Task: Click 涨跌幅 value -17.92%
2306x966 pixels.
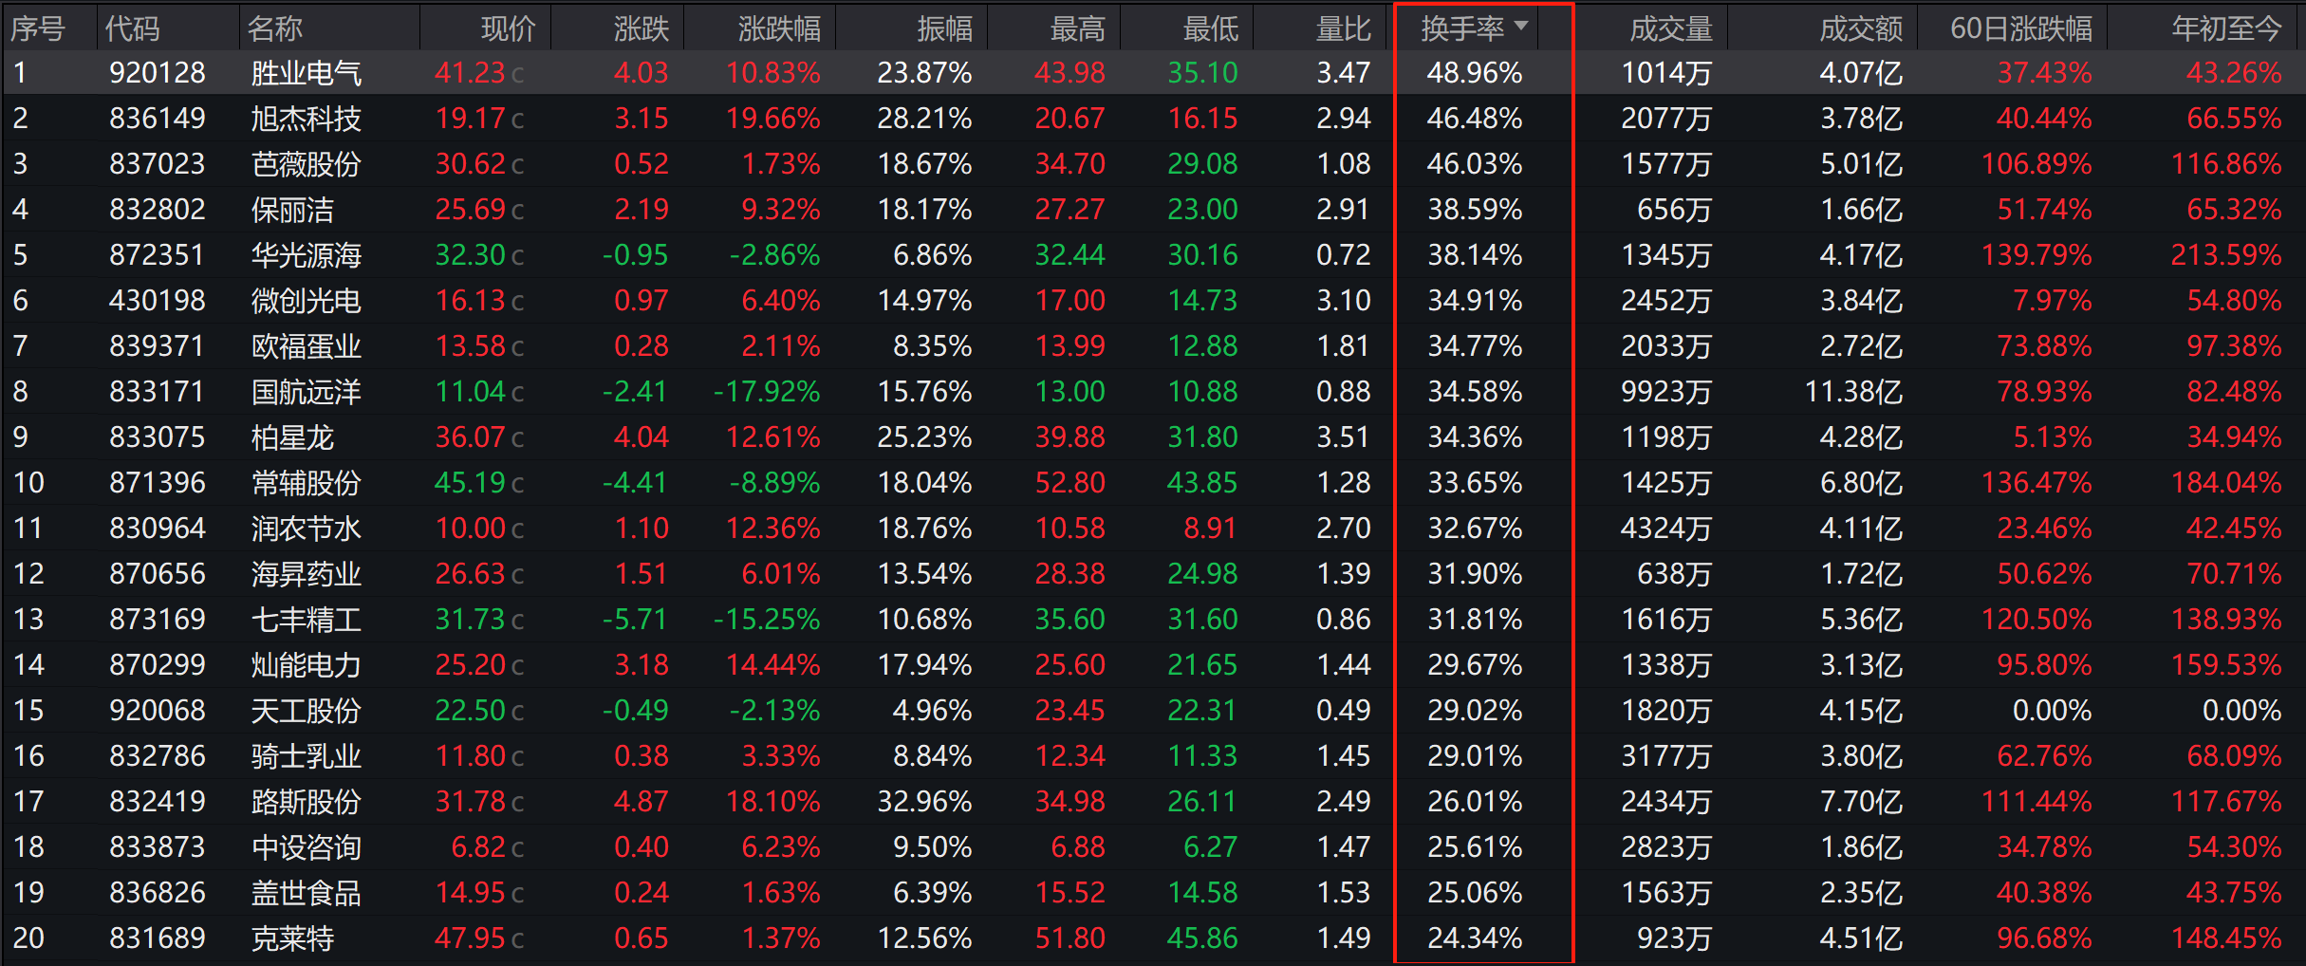Action: point(767,392)
